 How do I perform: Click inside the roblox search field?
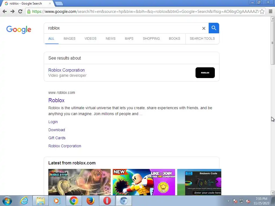(x=123, y=28)
